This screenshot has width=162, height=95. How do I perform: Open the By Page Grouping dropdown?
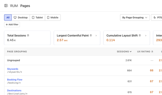[x=135, y=17]
